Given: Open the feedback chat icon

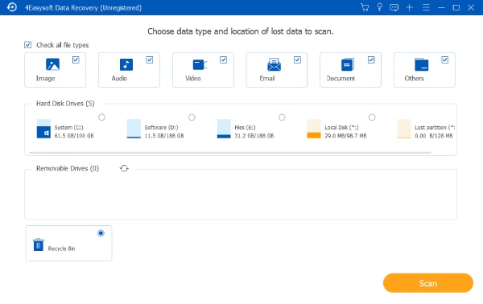Looking at the screenshot, I should pos(394,7).
